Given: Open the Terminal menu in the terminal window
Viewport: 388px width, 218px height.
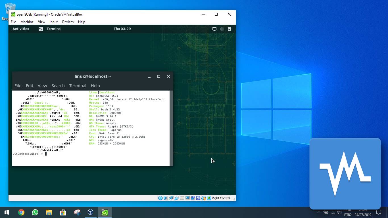Looking at the screenshot, I should click(x=78, y=86).
